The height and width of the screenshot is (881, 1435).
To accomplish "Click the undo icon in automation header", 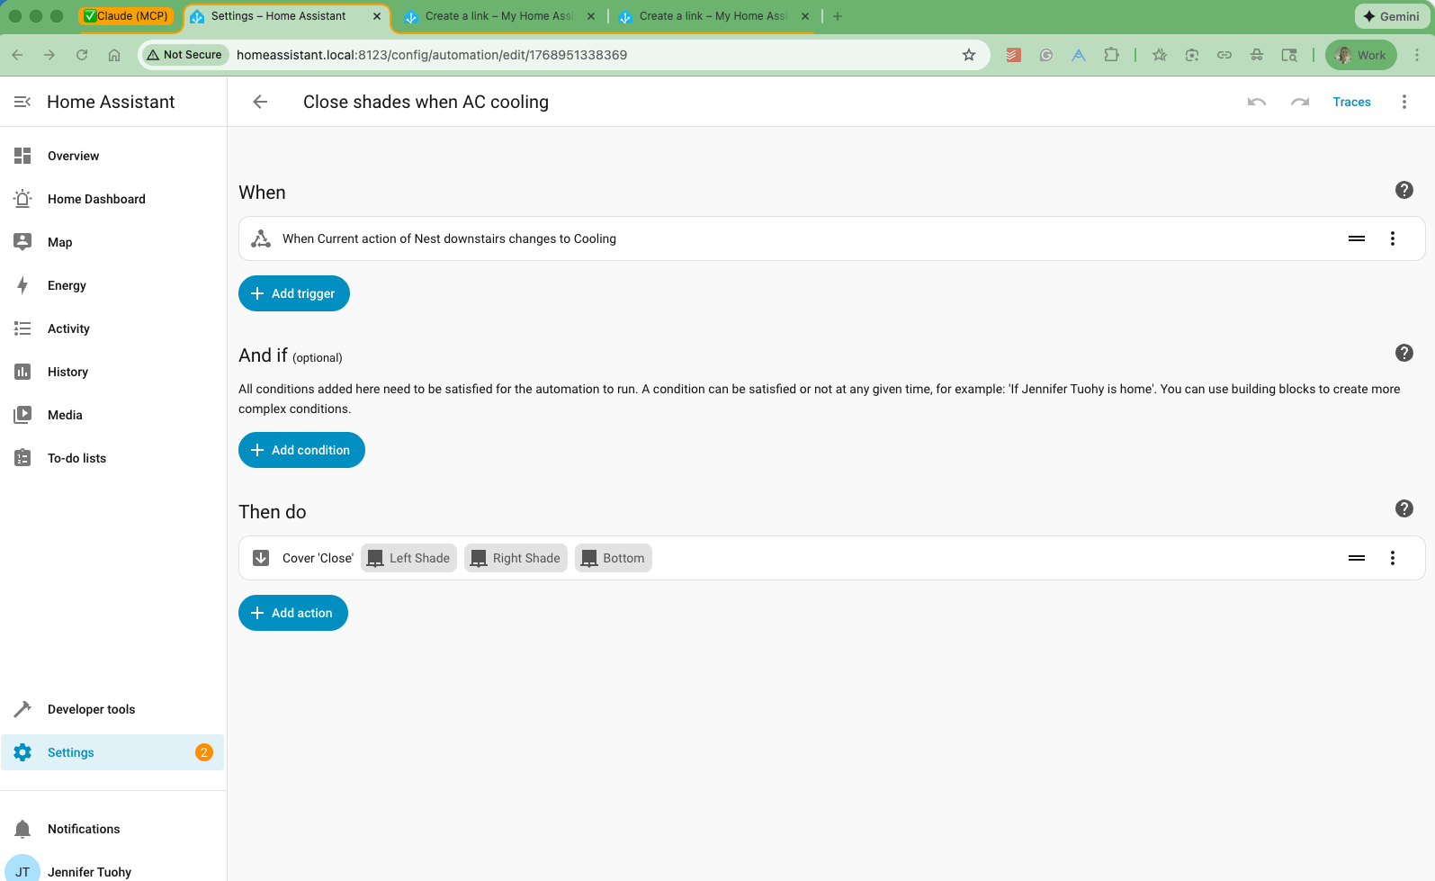I will pos(1257,102).
